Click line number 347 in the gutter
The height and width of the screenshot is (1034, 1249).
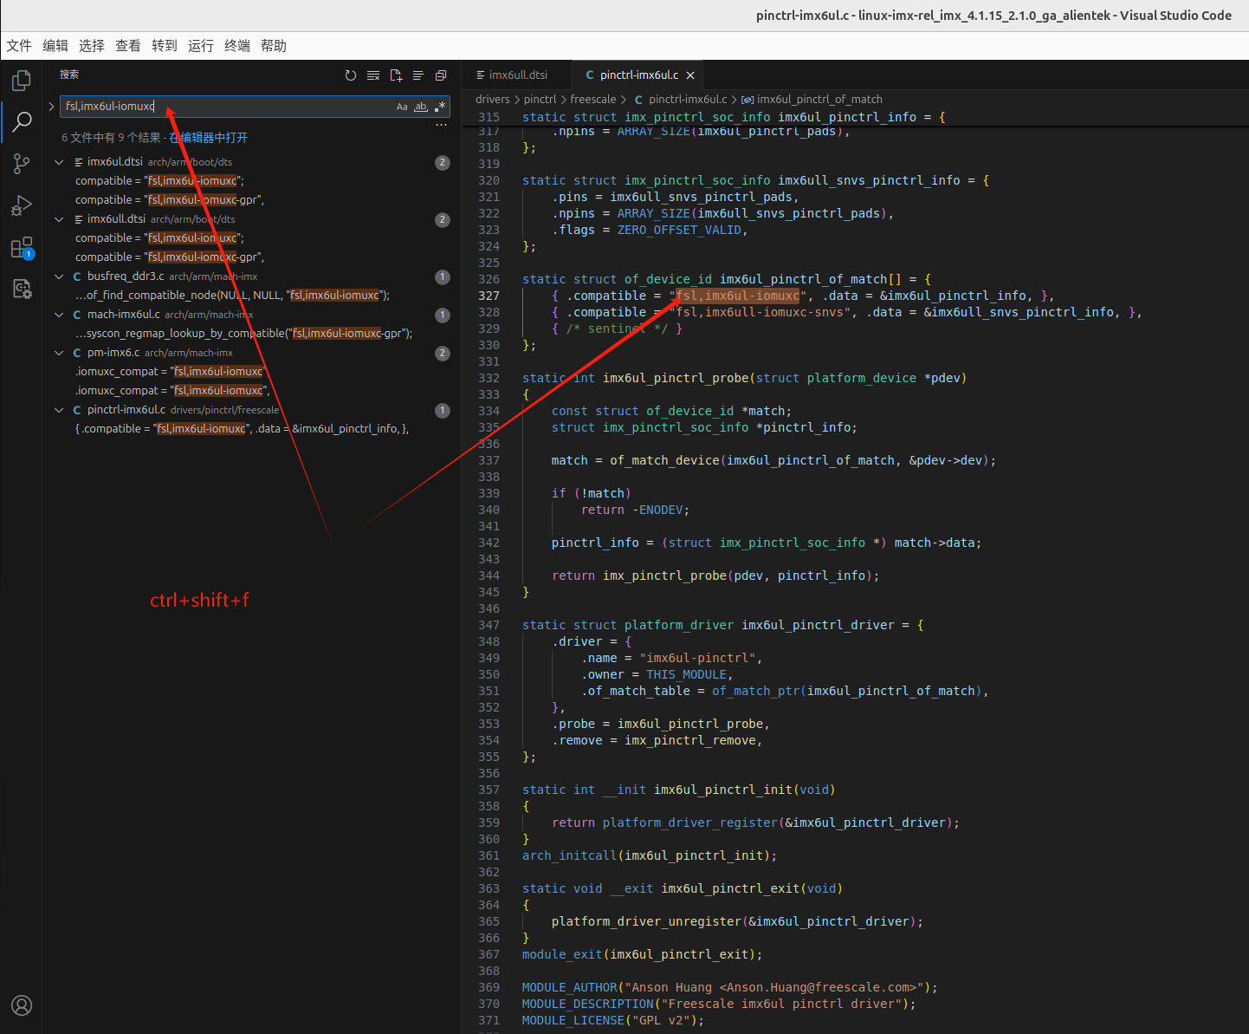coord(489,625)
